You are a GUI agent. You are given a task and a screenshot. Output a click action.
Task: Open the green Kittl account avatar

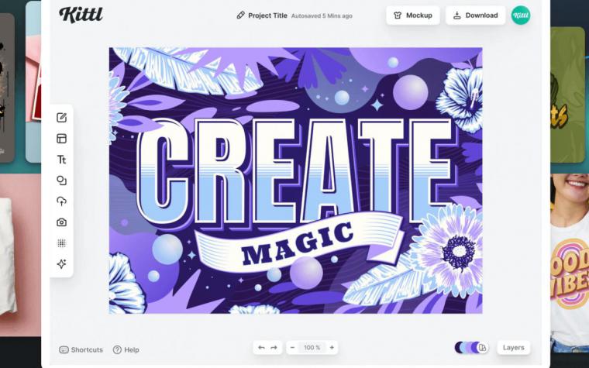521,15
